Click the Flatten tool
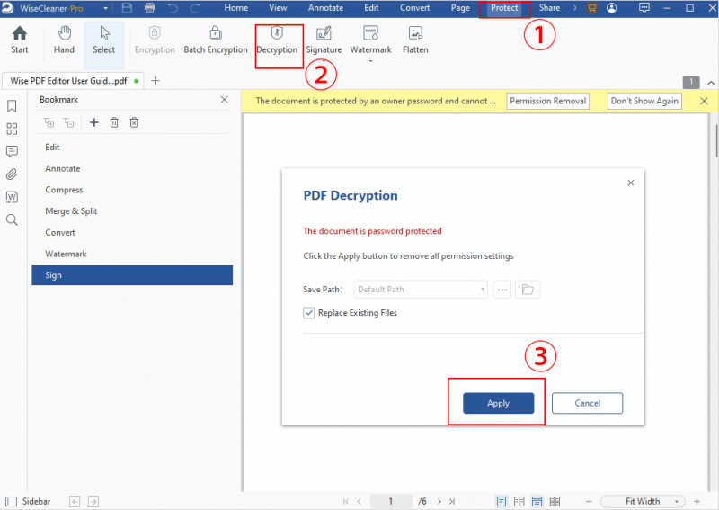The image size is (719, 510). click(x=415, y=40)
